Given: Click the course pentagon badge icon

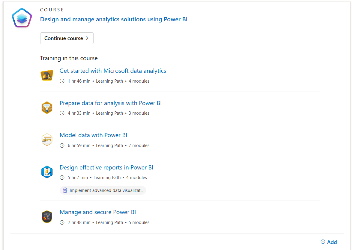Looking at the screenshot, I should pos(22,18).
